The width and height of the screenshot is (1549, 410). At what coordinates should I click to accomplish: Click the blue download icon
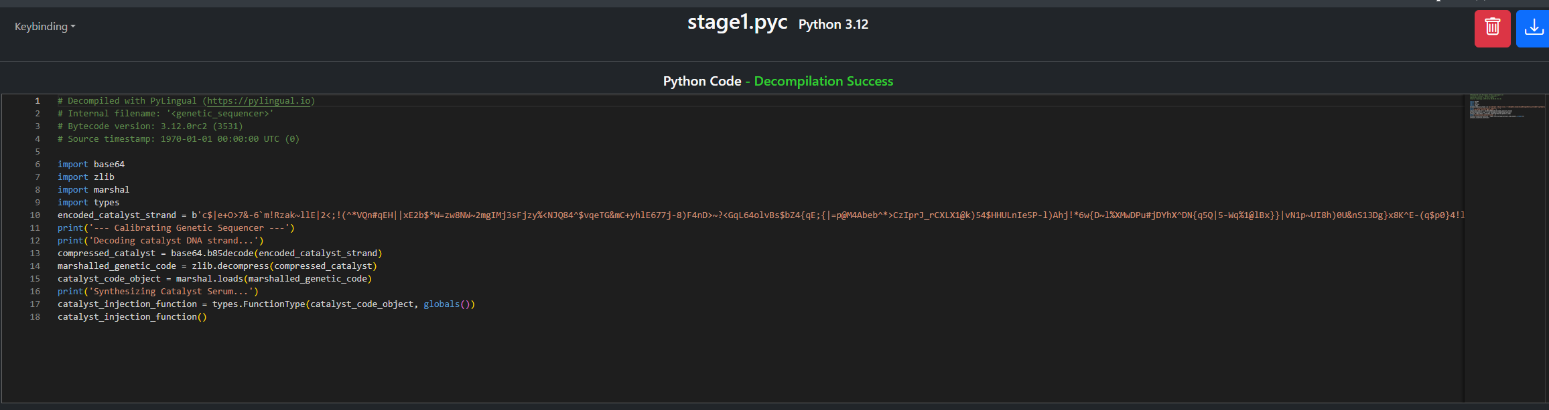(1533, 28)
